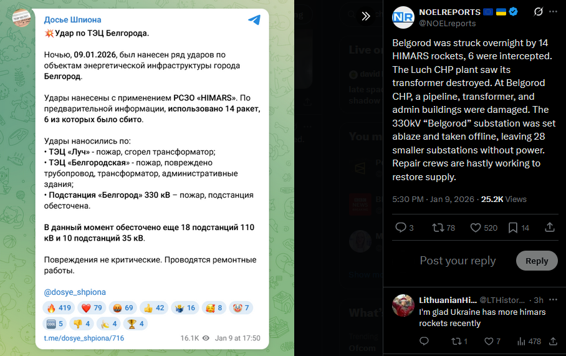This screenshot has width=566, height=356.
Task: Open the @dosye_shpiona channel link
Action: [x=75, y=292]
